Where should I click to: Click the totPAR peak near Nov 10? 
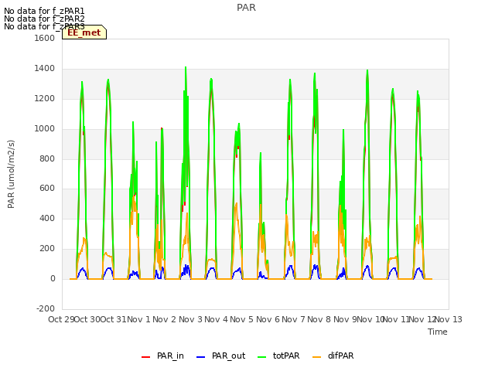coord(367,70)
